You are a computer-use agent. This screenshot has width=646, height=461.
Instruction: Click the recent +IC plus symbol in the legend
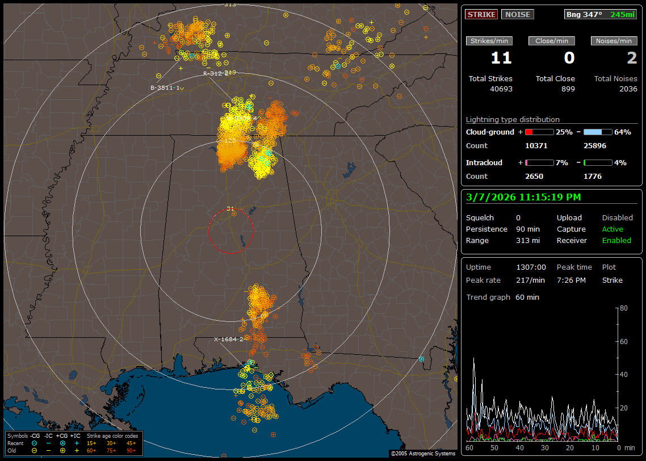click(77, 443)
